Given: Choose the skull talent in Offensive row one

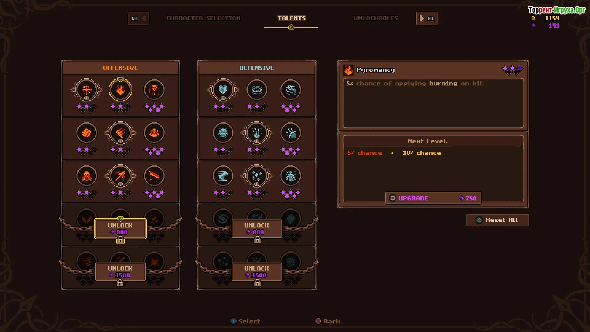Looking at the screenshot, I should (154, 90).
